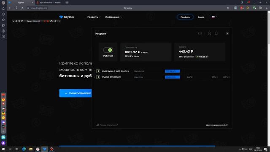Click the Профиль button
The image size is (270, 152).
click(185, 17)
